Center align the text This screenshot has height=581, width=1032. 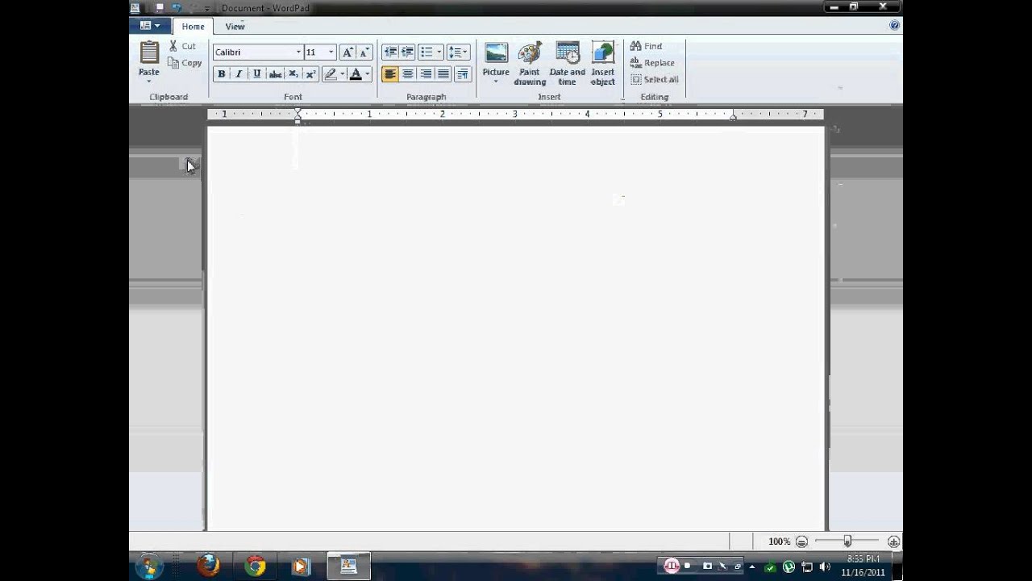tap(408, 74)
